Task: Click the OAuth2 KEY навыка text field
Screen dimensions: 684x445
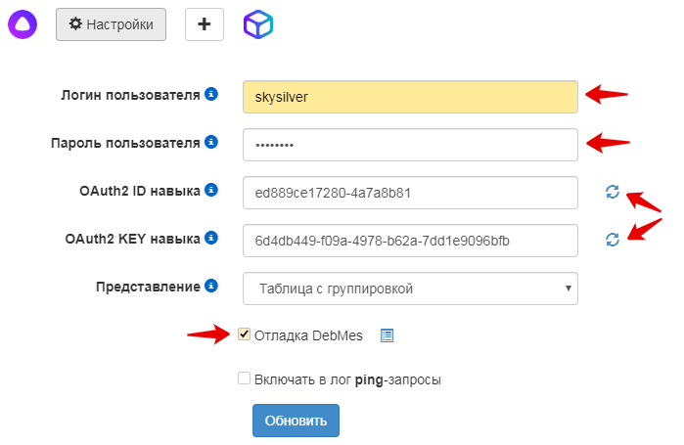Action: point(410,241)
